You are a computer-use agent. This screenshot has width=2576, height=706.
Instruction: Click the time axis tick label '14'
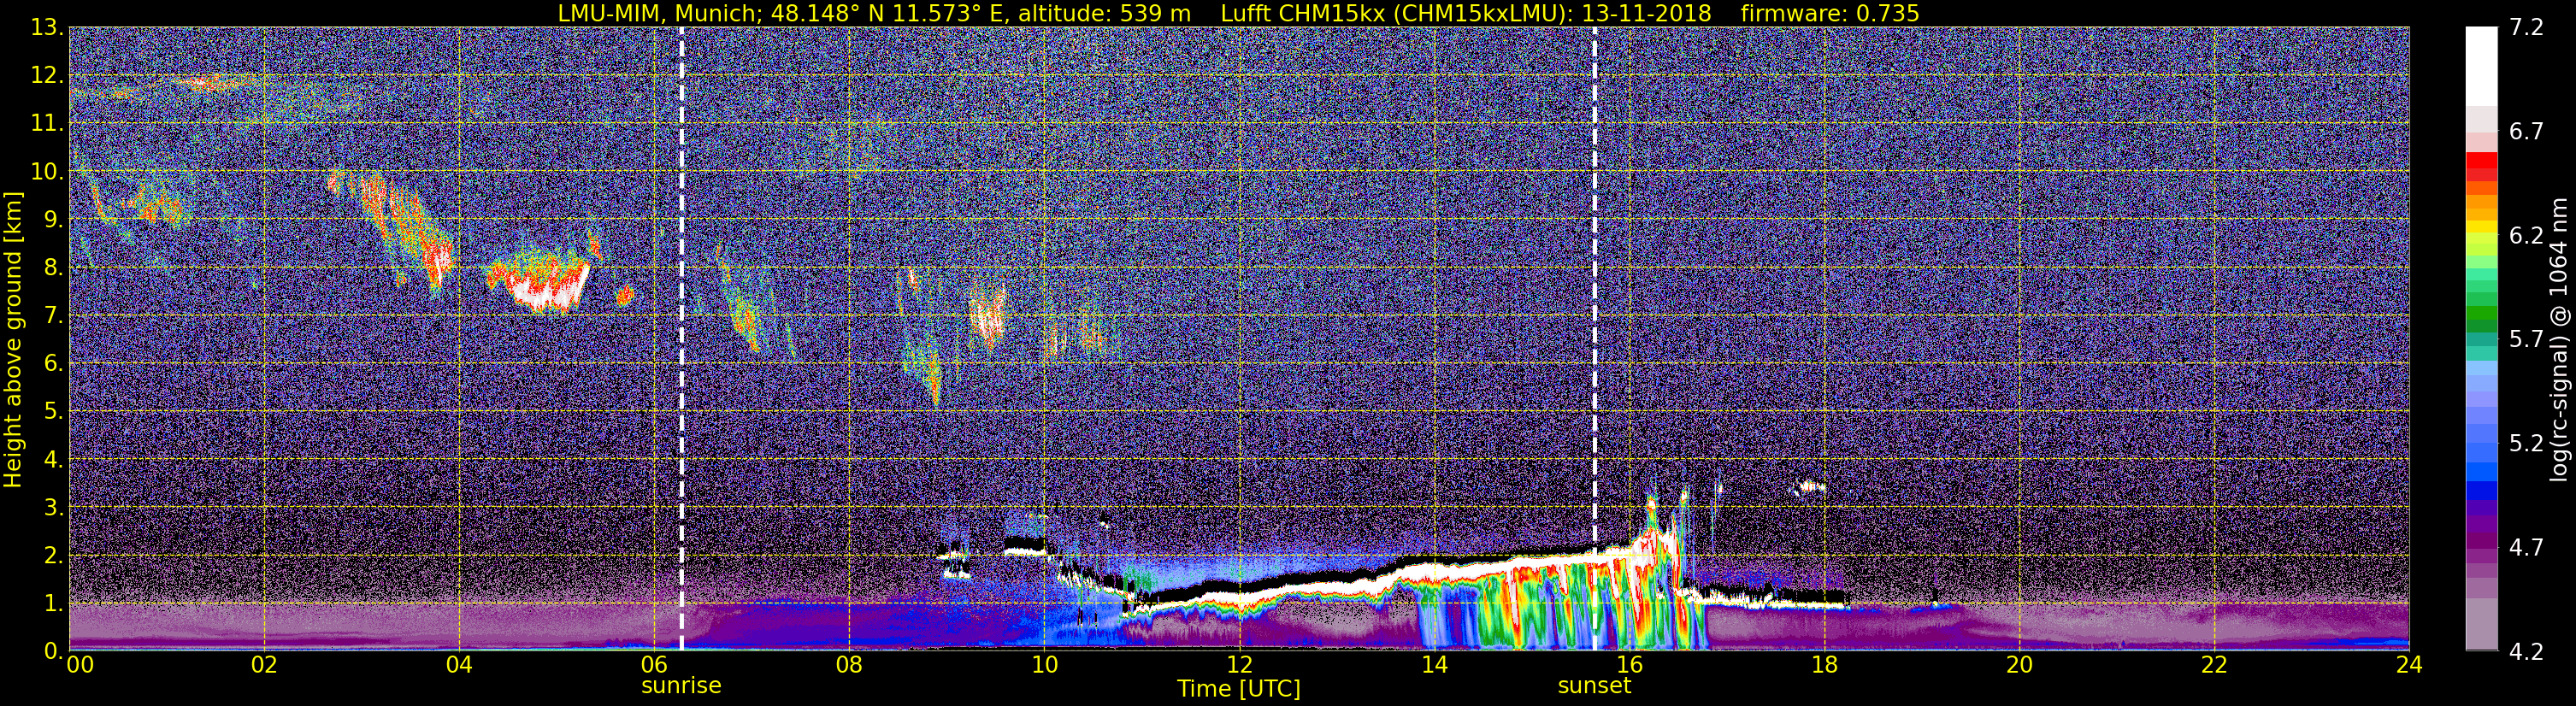1434,665
